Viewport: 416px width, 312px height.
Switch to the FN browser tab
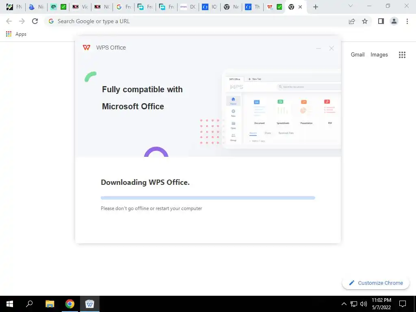(14, 7)
